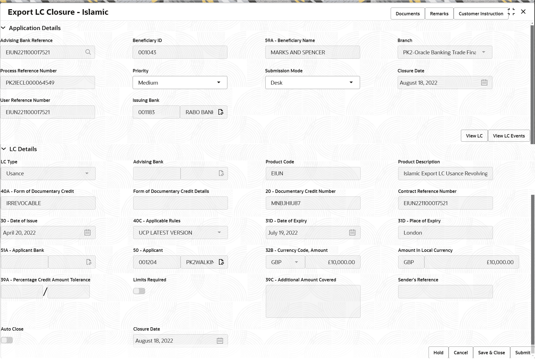
Task: Open the Priority dropdown
Action: [x=218, y=82]
